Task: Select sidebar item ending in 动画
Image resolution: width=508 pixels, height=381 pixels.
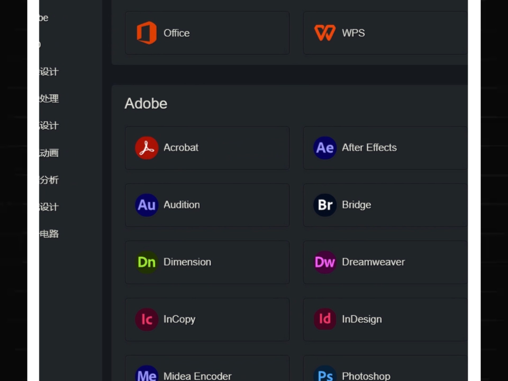Action: coord(49,153)
